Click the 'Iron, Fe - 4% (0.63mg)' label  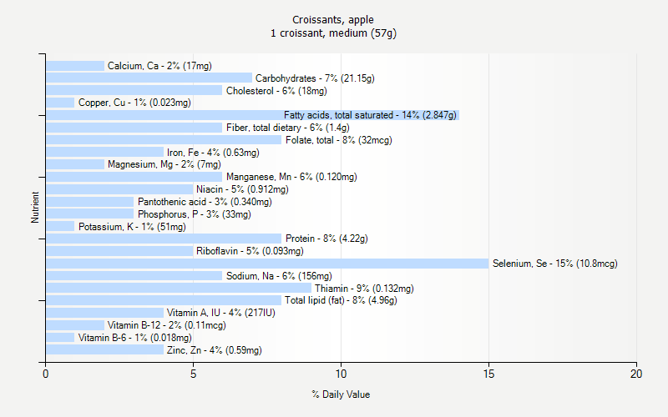[x=213, y=152]
